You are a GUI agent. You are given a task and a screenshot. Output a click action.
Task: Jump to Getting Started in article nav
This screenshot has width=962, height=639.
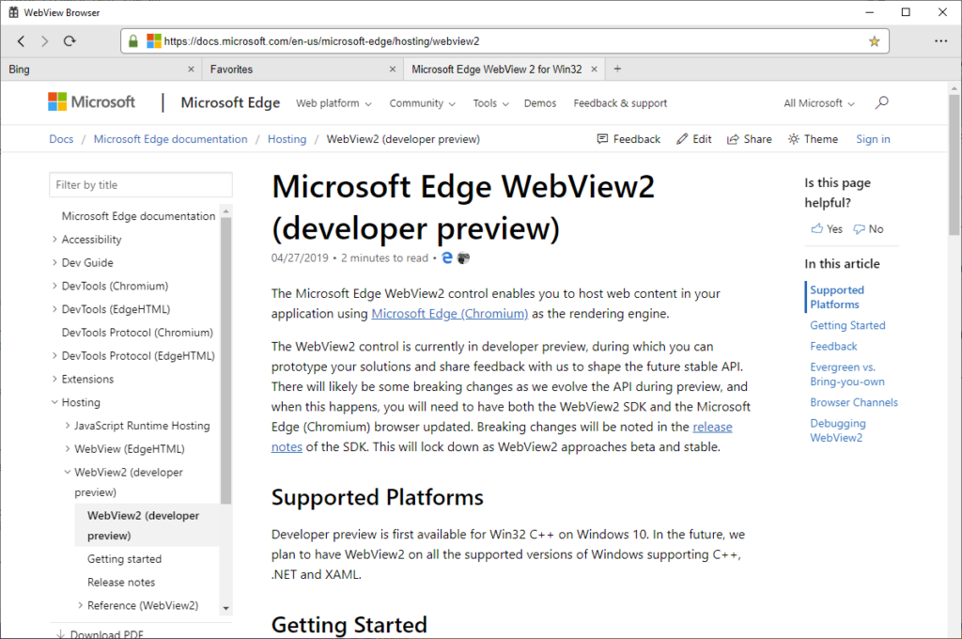click(848, 325)
